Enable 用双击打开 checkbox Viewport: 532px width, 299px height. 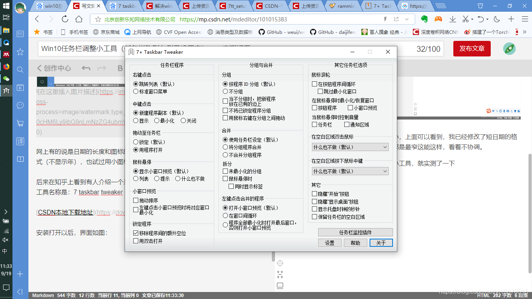point(148,241)
